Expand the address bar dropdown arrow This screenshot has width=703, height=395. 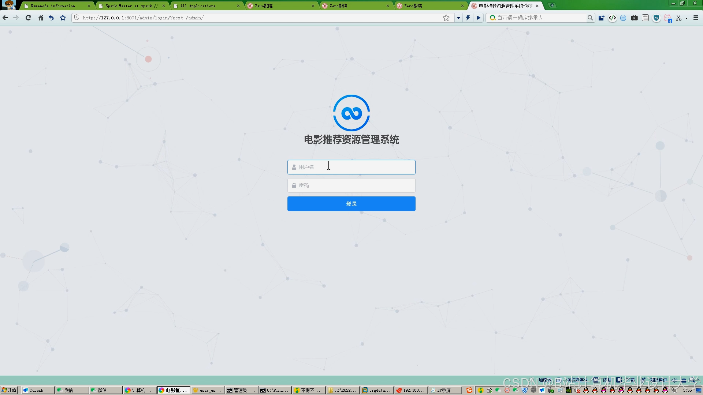click(458, 18)
